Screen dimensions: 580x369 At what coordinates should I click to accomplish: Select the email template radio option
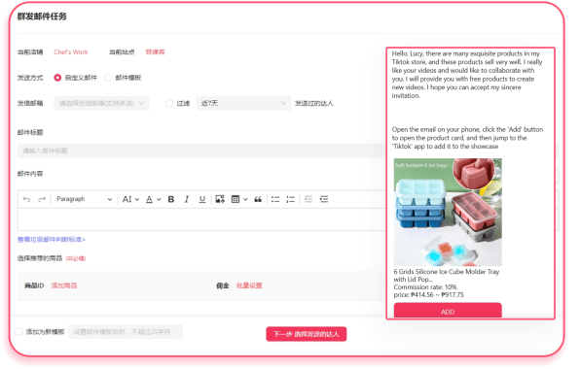tap(108, 78)
